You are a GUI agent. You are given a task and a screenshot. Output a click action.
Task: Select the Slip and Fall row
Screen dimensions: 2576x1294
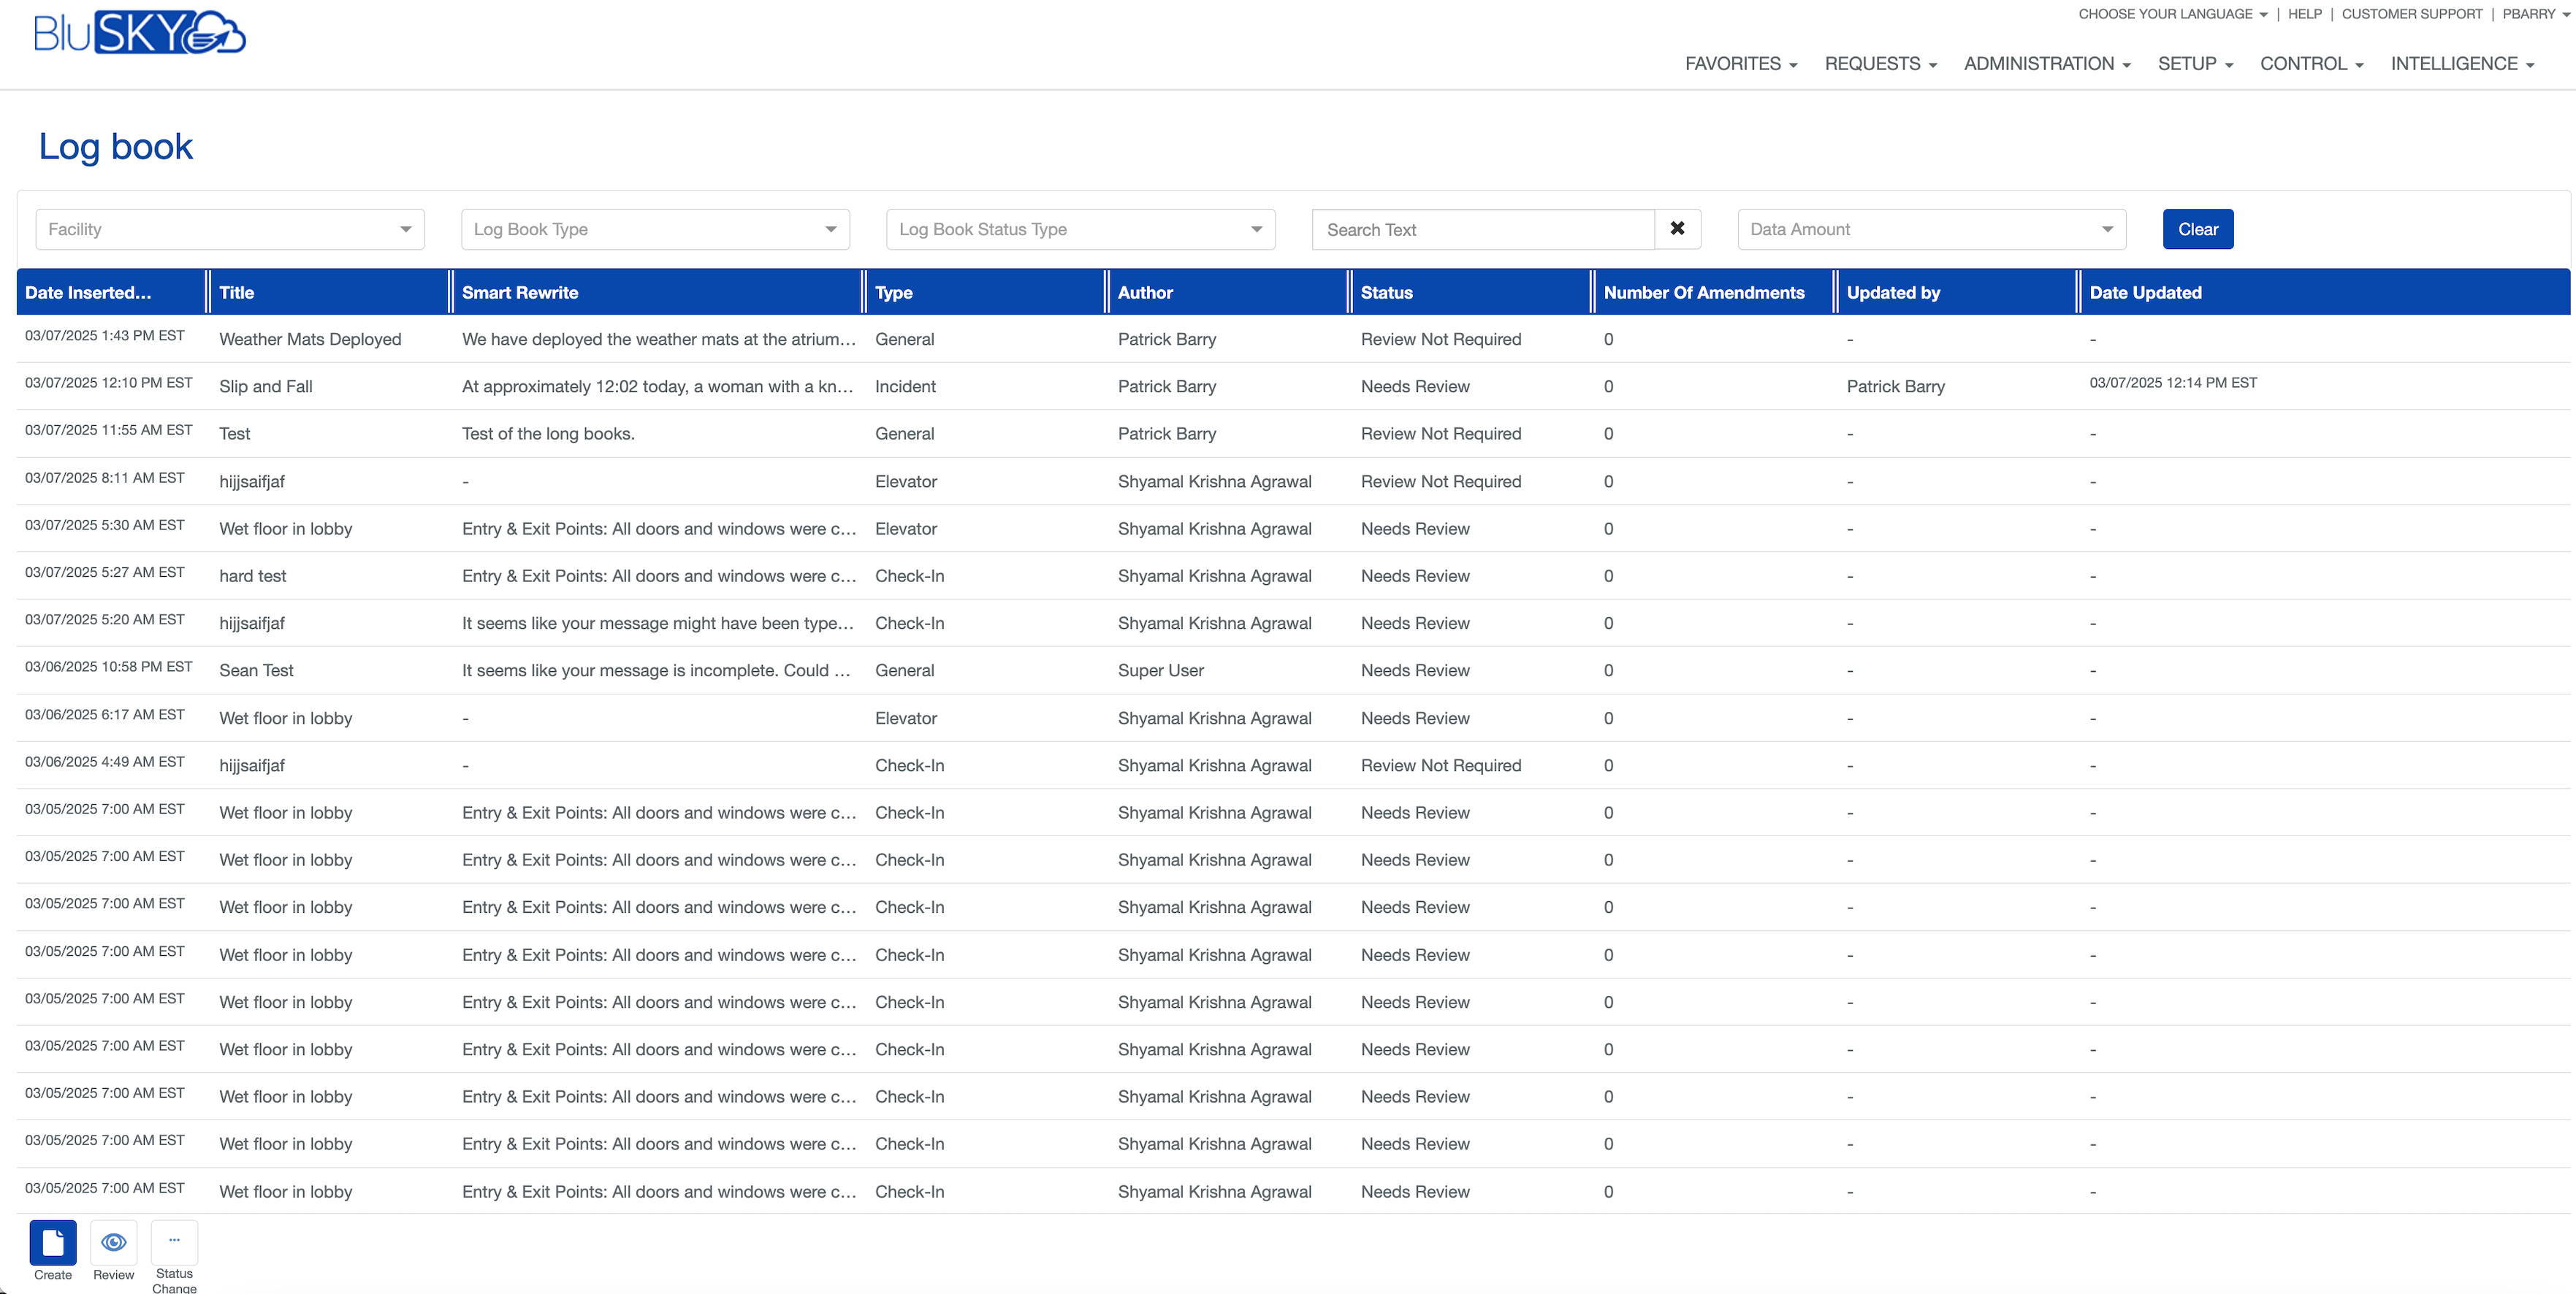(266, 387)
